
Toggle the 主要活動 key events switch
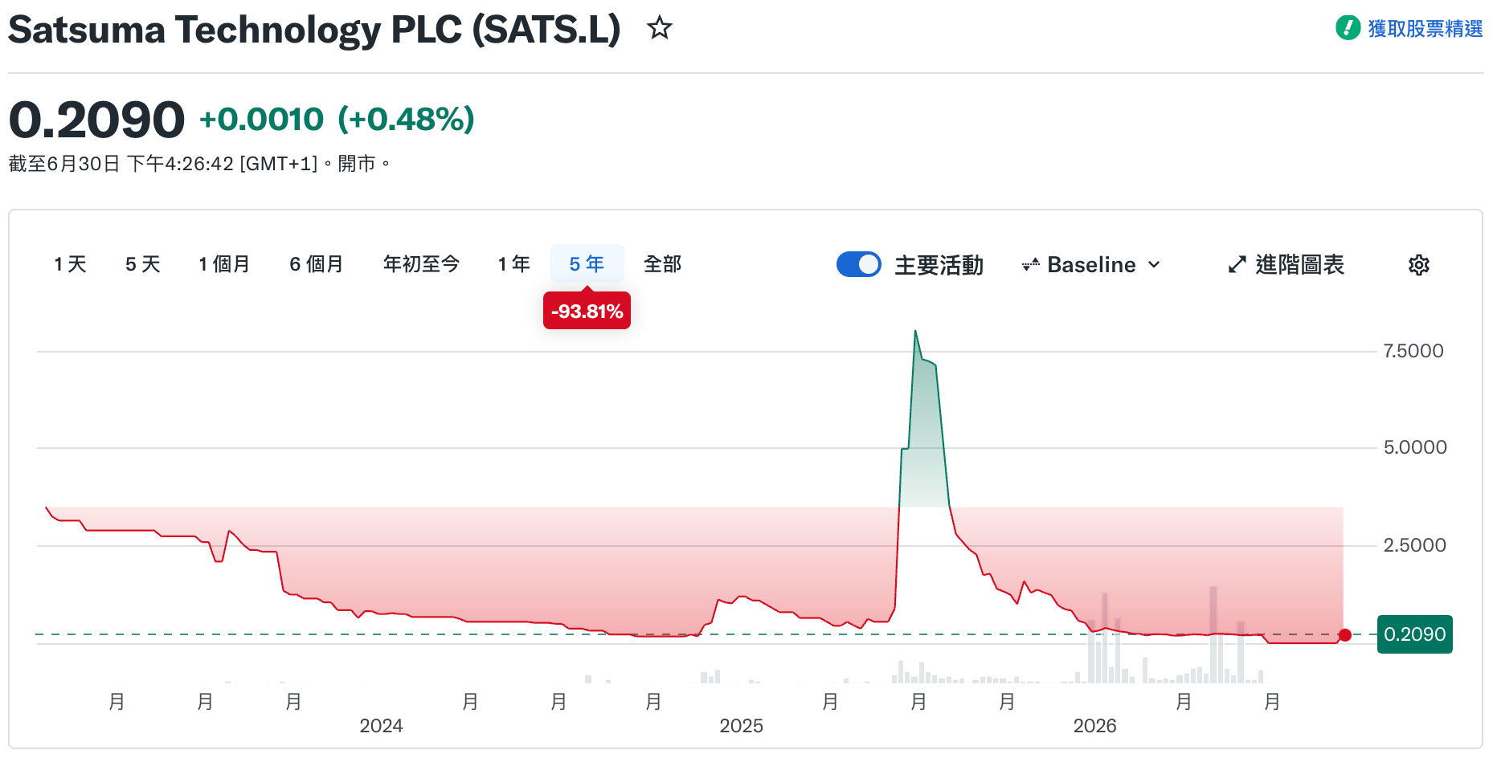(x=859, y=264)
